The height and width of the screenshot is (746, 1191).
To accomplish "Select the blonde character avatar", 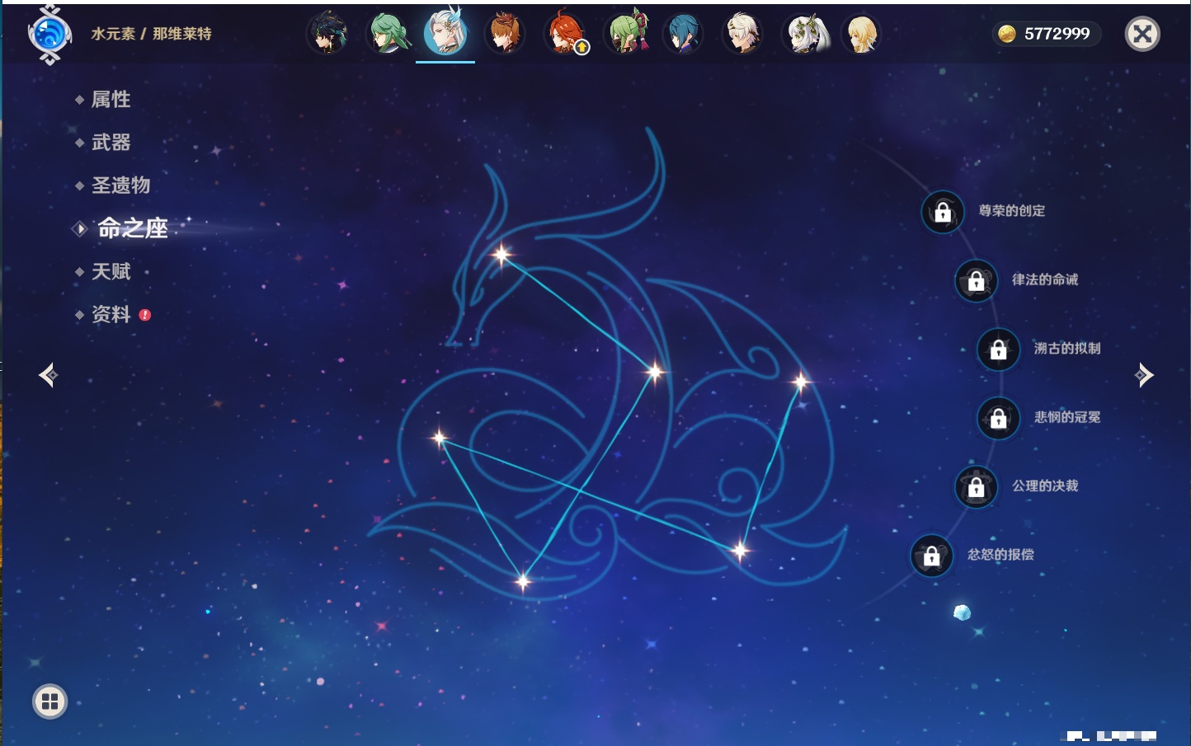I will (861, 34).
